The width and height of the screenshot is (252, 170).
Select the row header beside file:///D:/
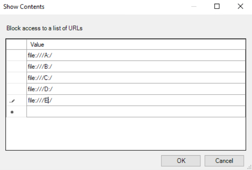tap(16, 89)
